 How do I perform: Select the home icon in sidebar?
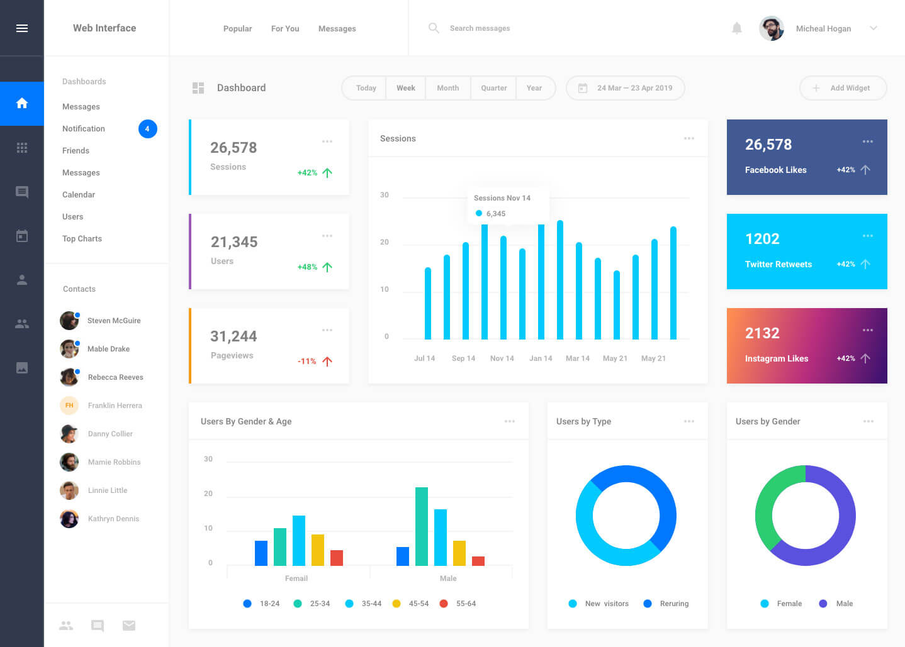pyautogui.click(x=22, y=103)
